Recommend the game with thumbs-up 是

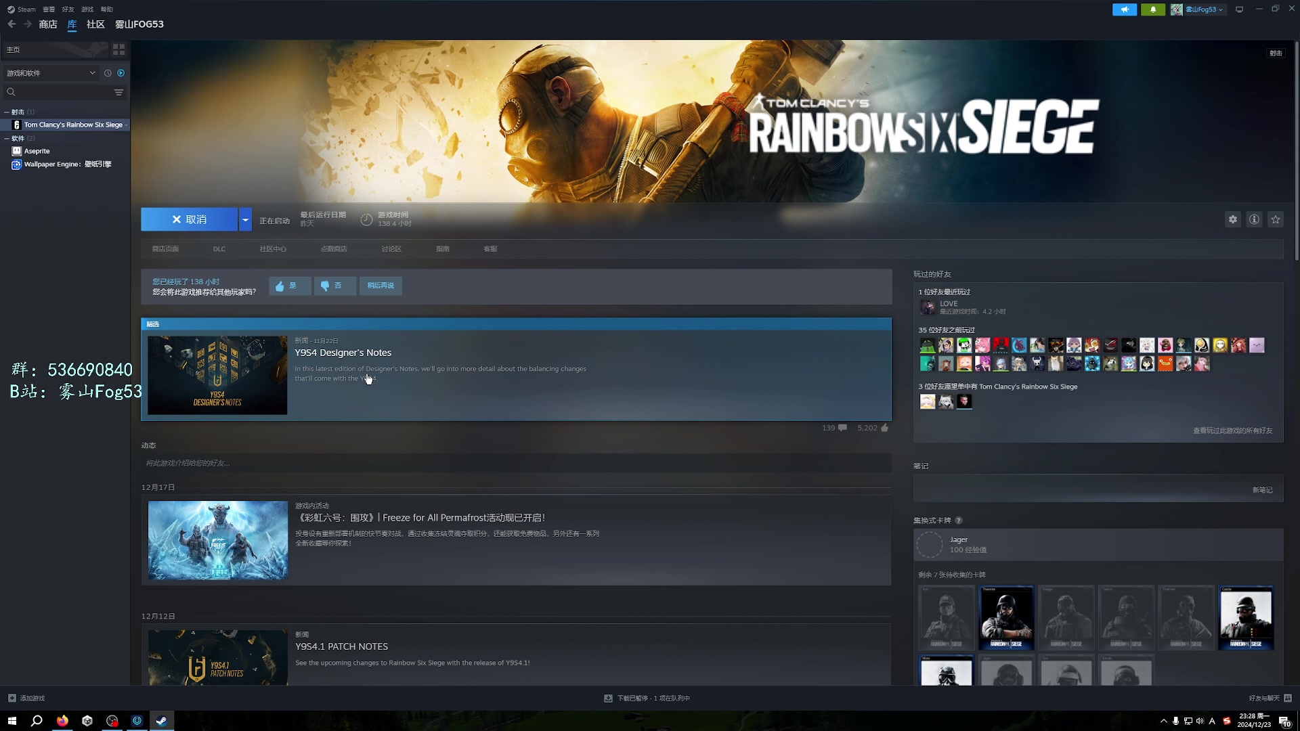point(290,286)
